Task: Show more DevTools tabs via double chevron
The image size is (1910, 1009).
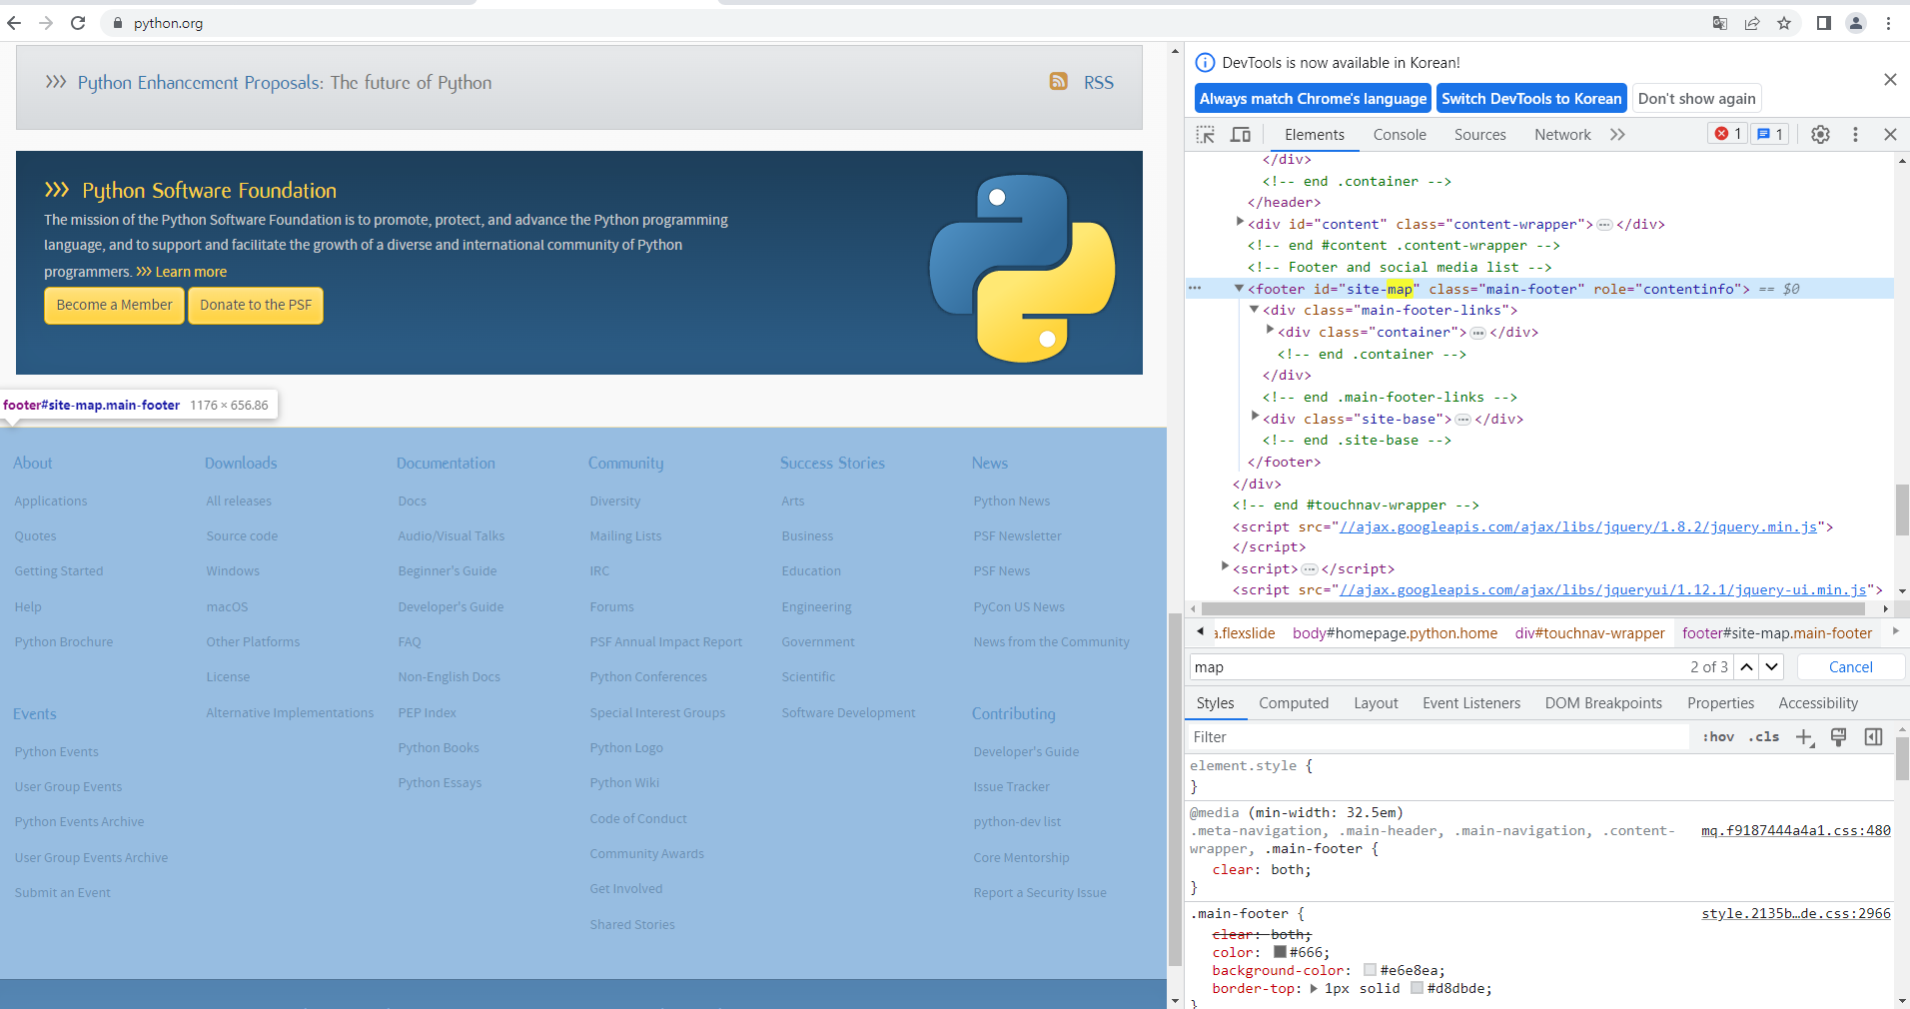Action: pos(1617,134)
